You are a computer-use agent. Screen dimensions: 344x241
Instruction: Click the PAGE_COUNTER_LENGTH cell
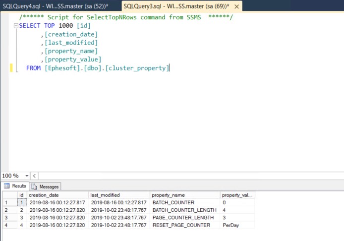[x=185, y=218]
